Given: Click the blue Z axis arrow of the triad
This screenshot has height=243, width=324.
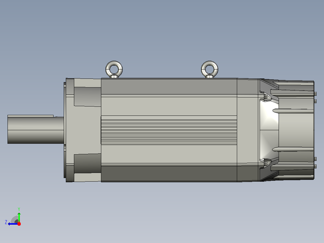Looking at the screenshot, I should 12,224.
